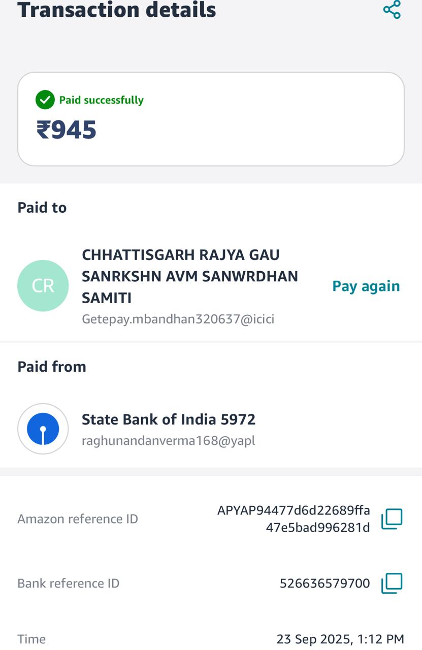
Task: Copy the Bank reference ID
Action: click(392, 583)
